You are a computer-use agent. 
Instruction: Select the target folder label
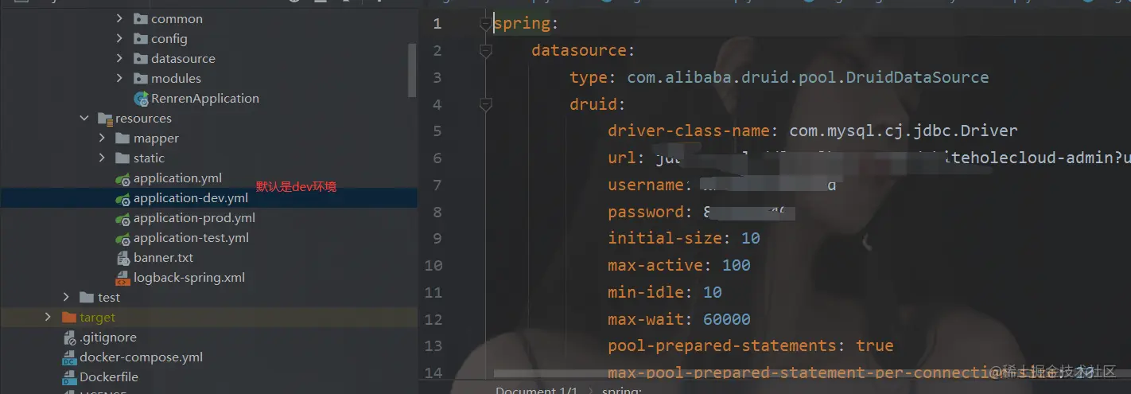click(x=97, y=318)
